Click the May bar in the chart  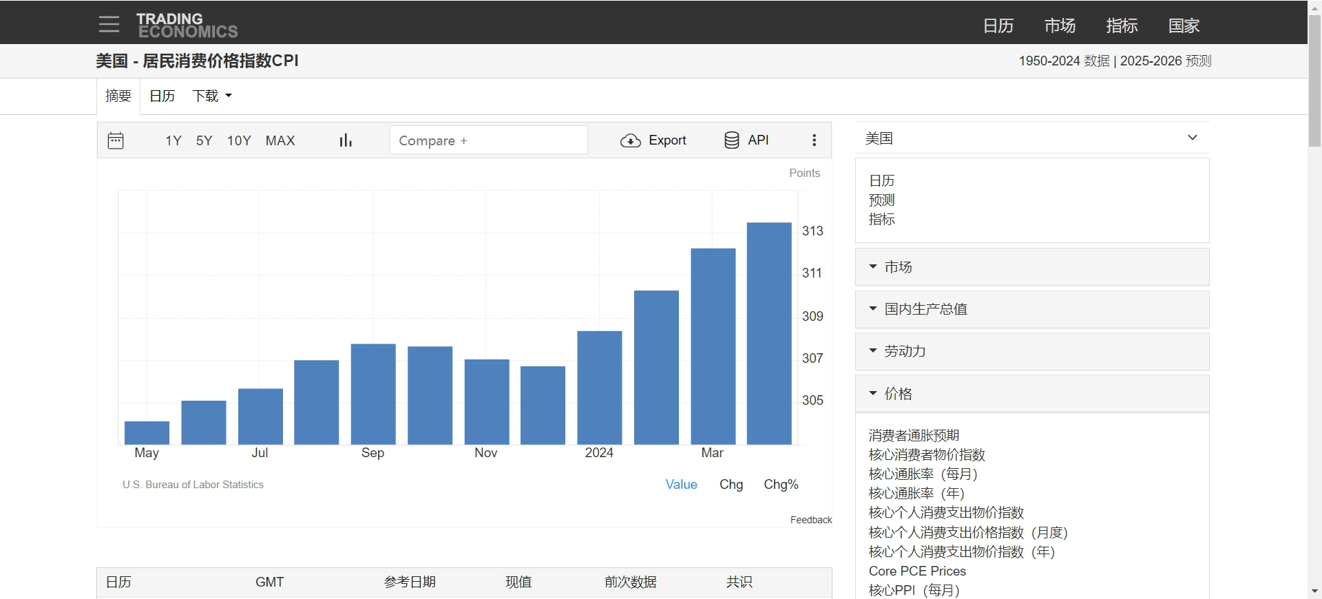(147, 432)
